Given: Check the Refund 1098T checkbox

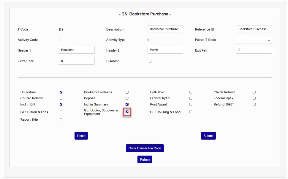Looking at the screenshot, I should click(x=254, y=104).
